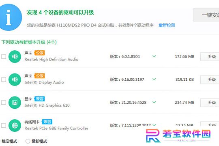Expand version dropdown for 6.0.1.8504

(154, 56)
